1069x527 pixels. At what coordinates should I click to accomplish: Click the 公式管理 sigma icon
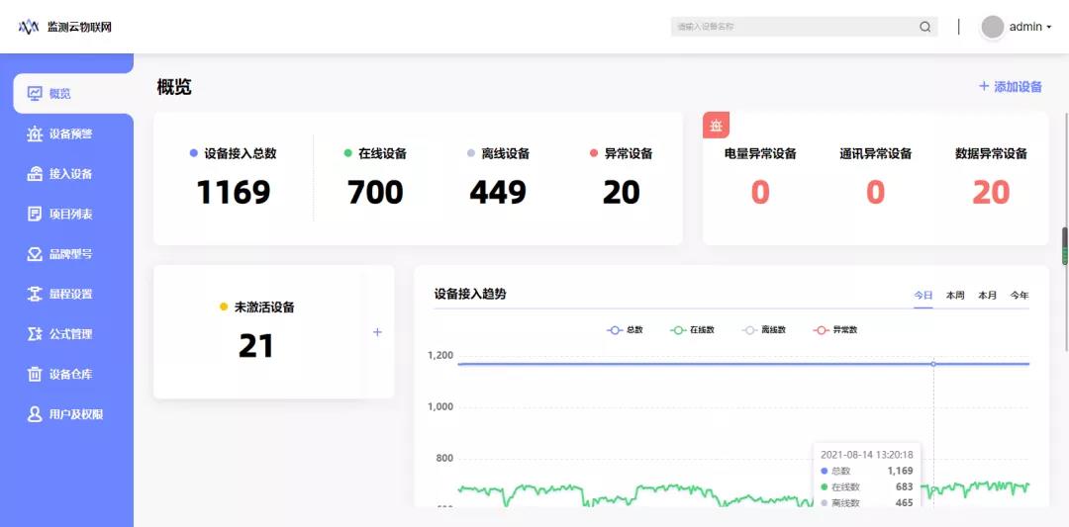pyautogui.click(x=35, y=334)
